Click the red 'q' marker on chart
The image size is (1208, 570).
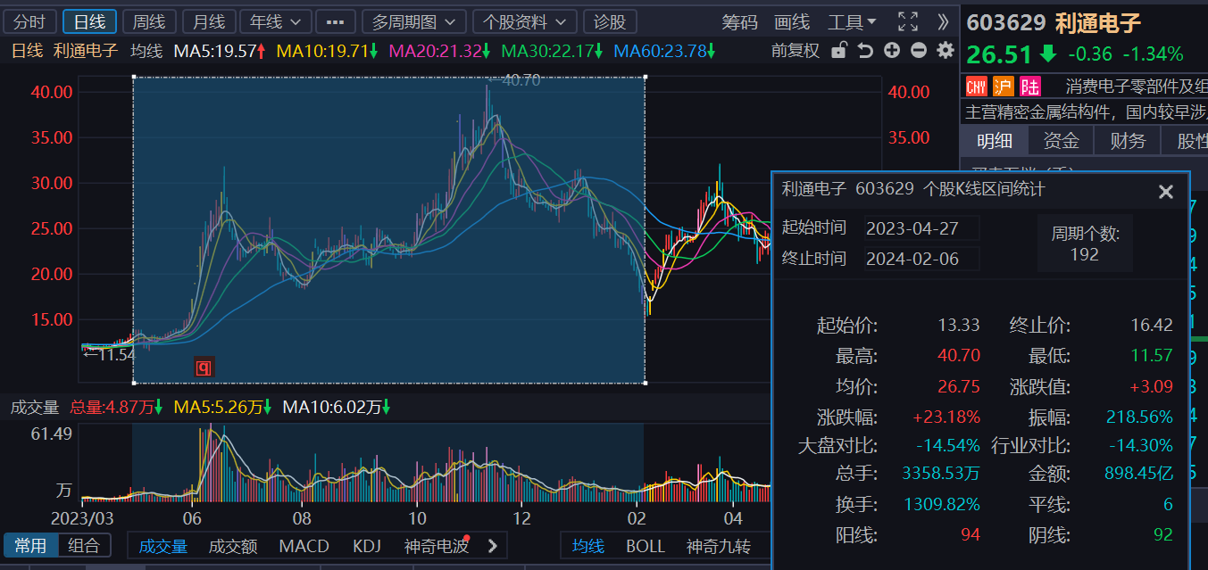(x=204, y=367)
